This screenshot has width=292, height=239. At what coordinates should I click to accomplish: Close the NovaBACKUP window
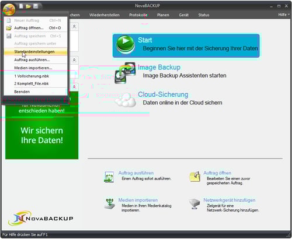pyautogui.click(x=286, y=6)
